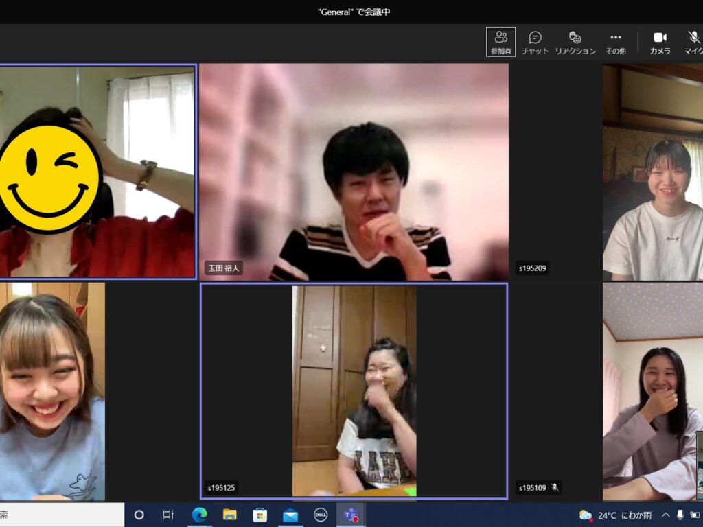Click the s195209 name label

pyautogui.click(x=533, y=268)
